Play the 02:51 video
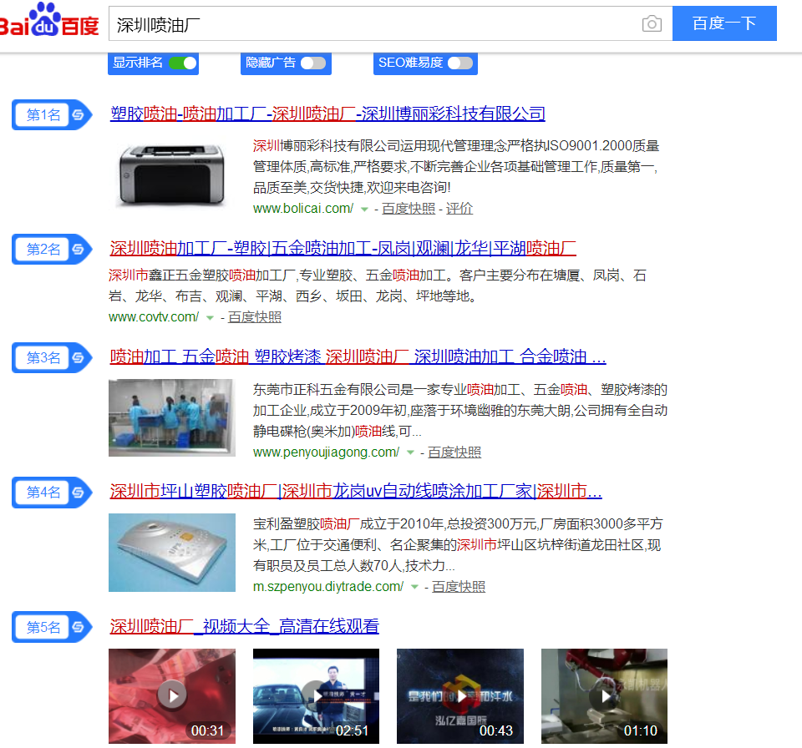The width and height of the screenshot is (802, 748). [x=316, y=696]
